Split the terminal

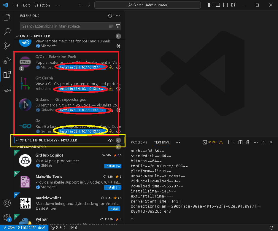pos(240,142)
